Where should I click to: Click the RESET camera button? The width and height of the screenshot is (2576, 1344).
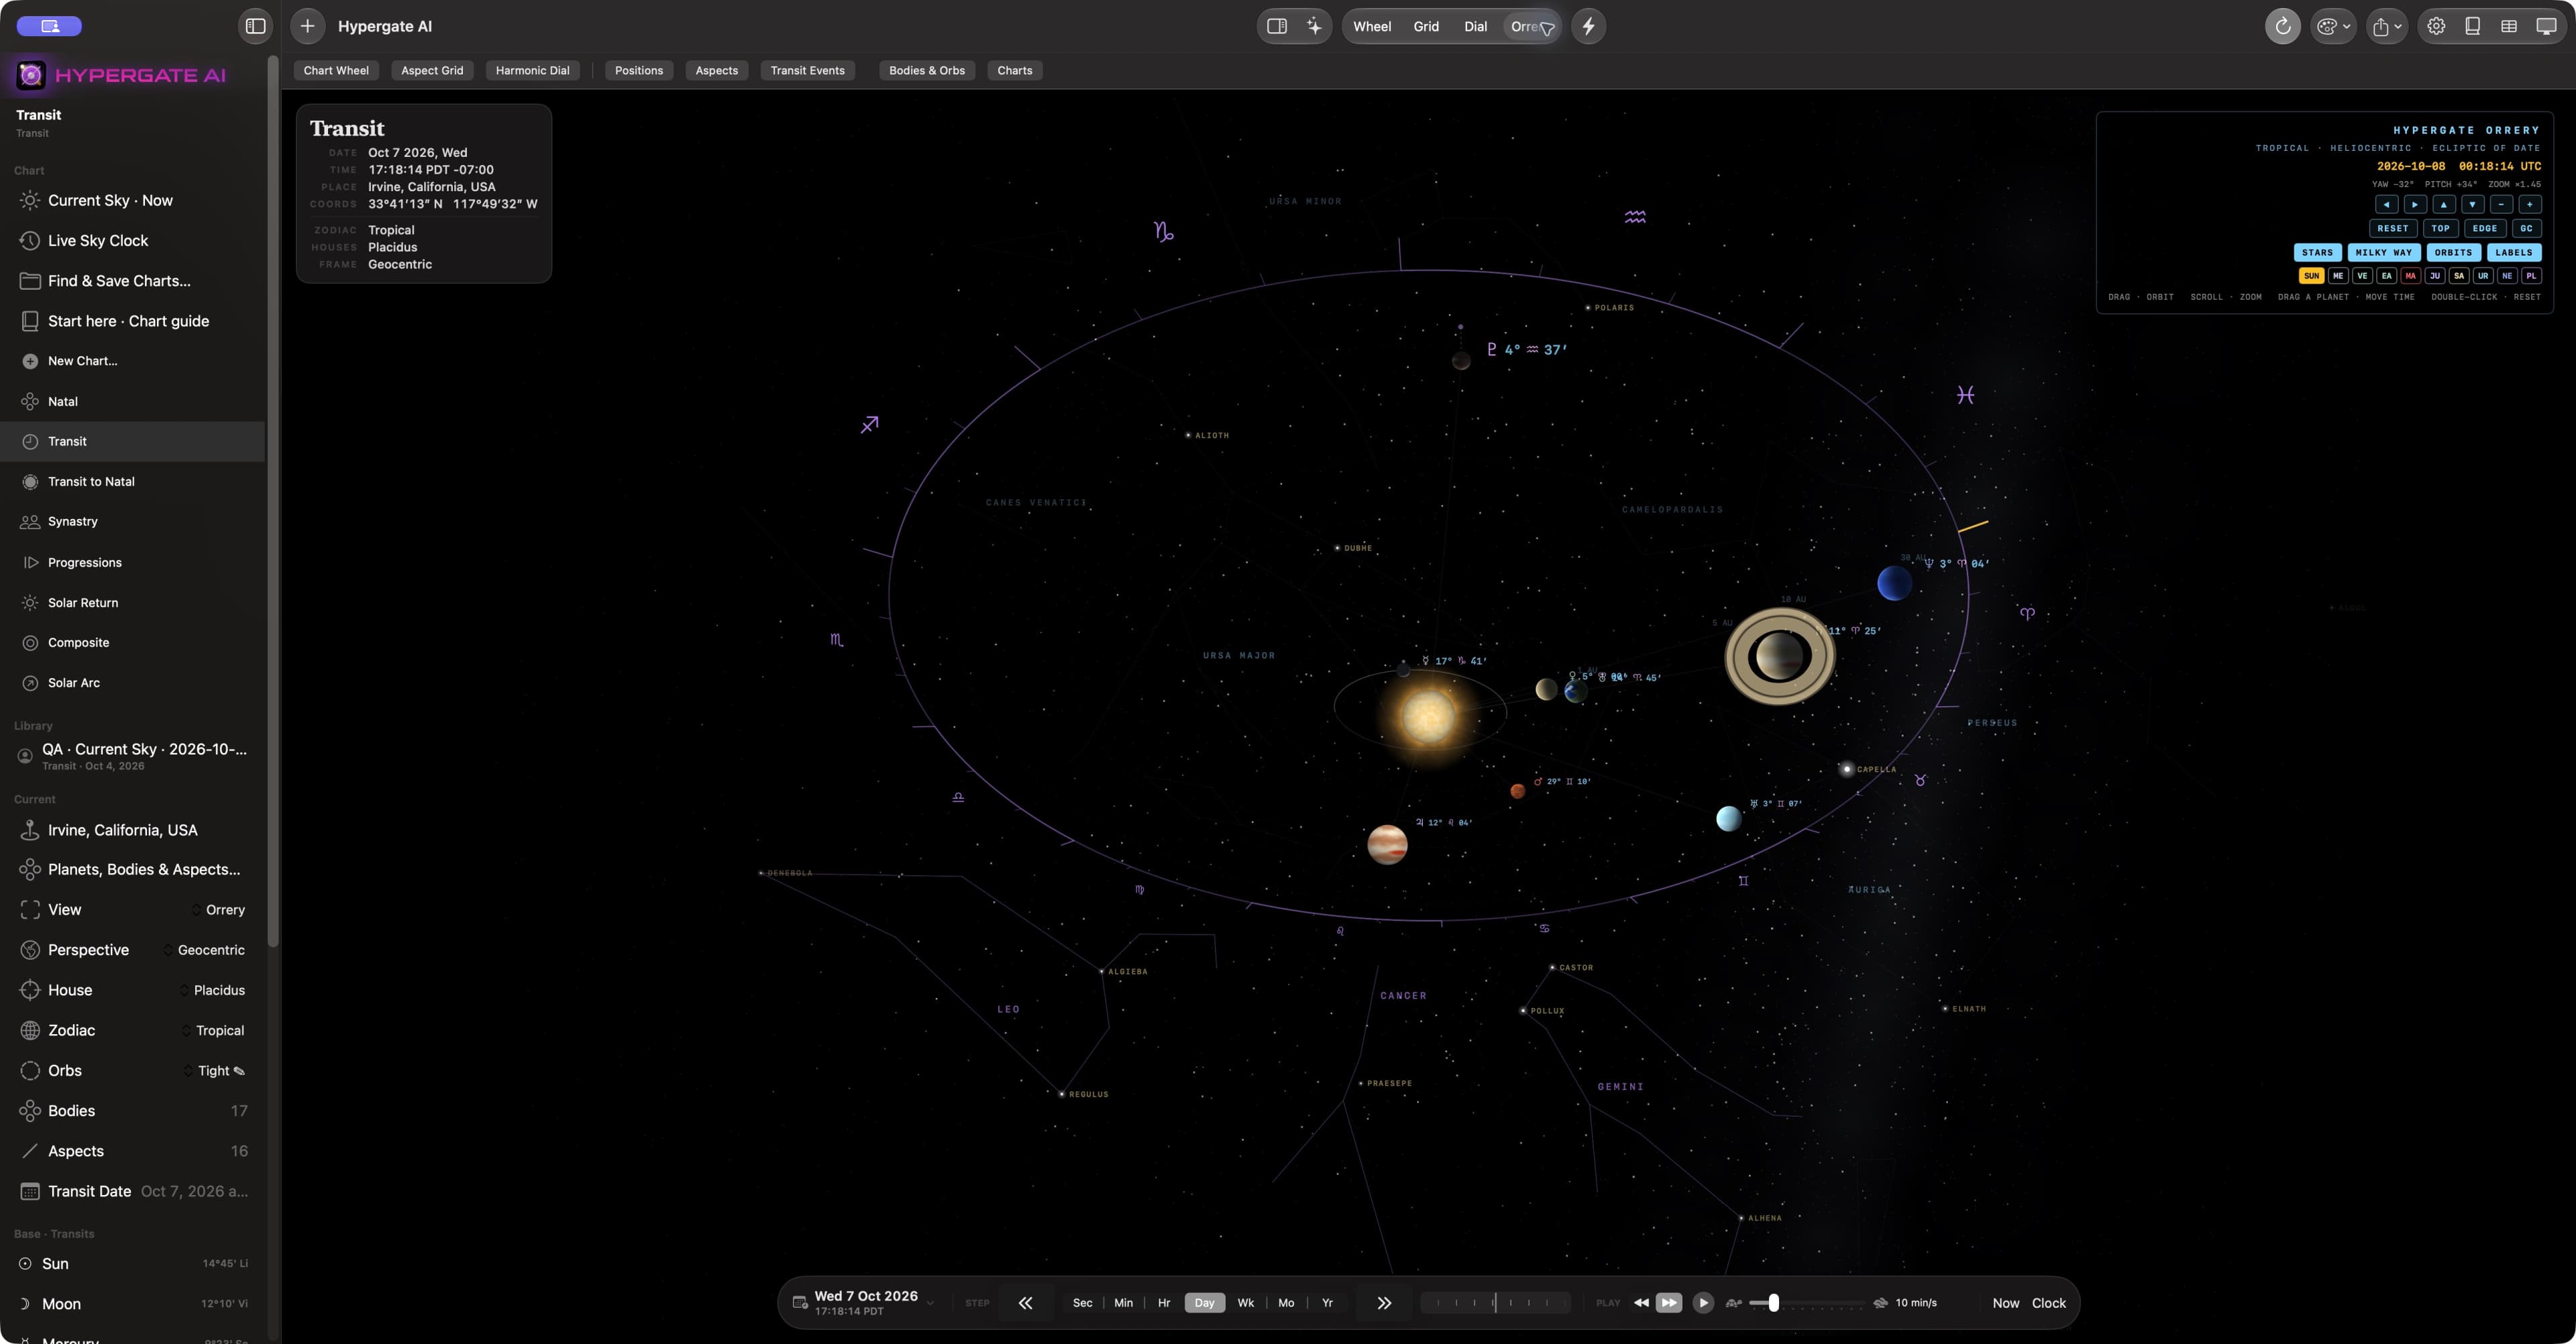click(x=2392, y=228)
